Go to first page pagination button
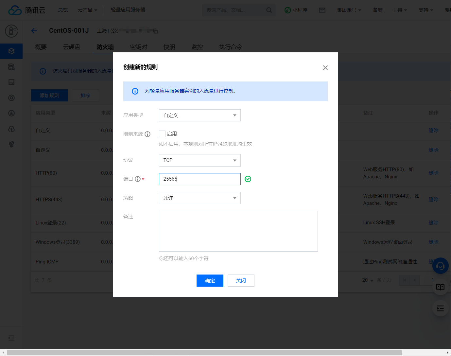This screenshot has width=451, height=356. pos(405,280)
